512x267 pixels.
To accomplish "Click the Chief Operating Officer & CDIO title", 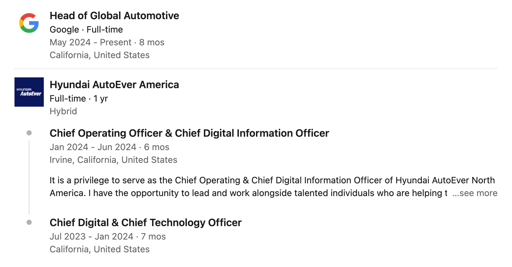I will (189, 133).
